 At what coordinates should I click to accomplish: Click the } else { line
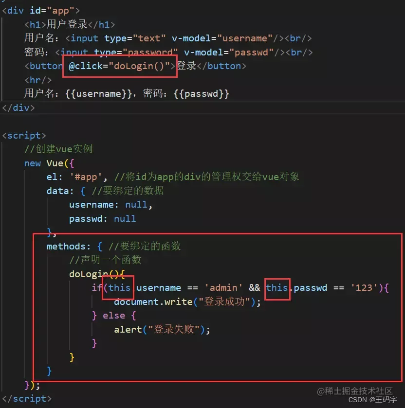(114, 316)
